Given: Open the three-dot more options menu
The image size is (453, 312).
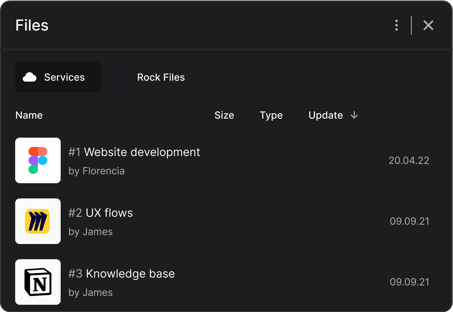Looking at the screenshot, I should [x=396, y=25].
